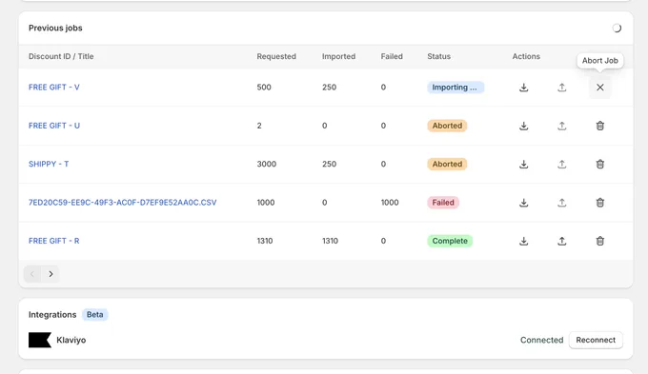The image size is (648, 374).
Task: Click the Imported column header
Action: 338,56
